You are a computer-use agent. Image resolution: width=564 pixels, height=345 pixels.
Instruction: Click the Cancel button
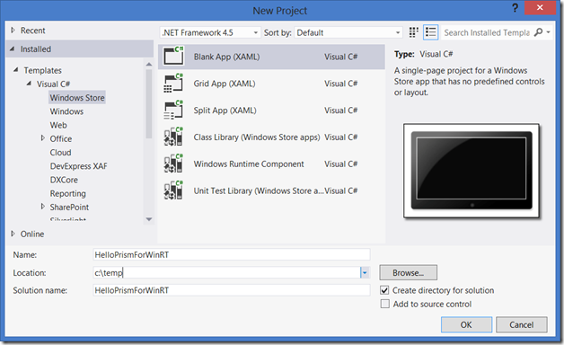(522, 324)
